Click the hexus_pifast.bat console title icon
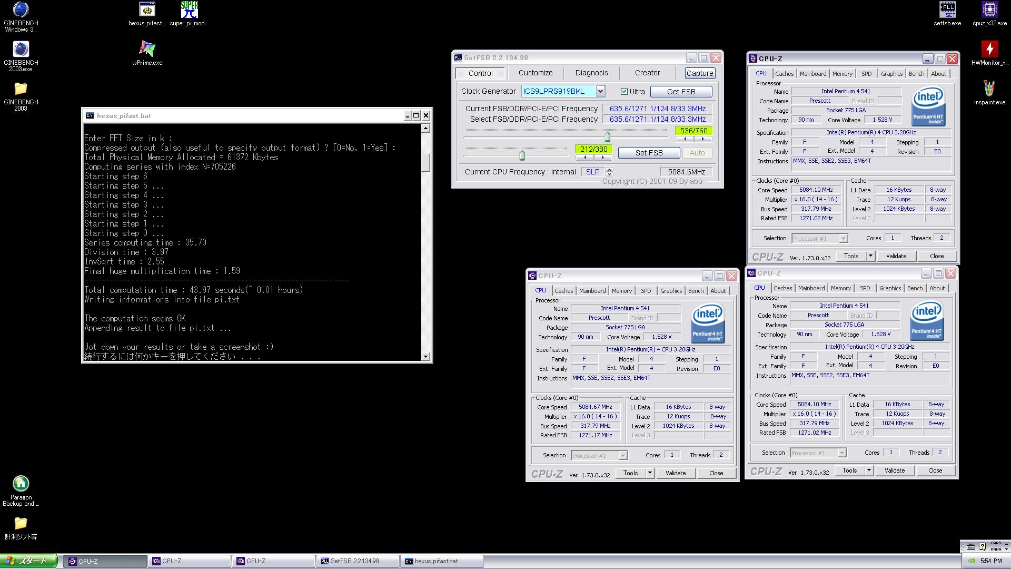This screenshot has height=569, width=1011. [90, 115]
